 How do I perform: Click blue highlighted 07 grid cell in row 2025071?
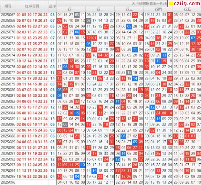pyautogui.click(x=193, y=38)
